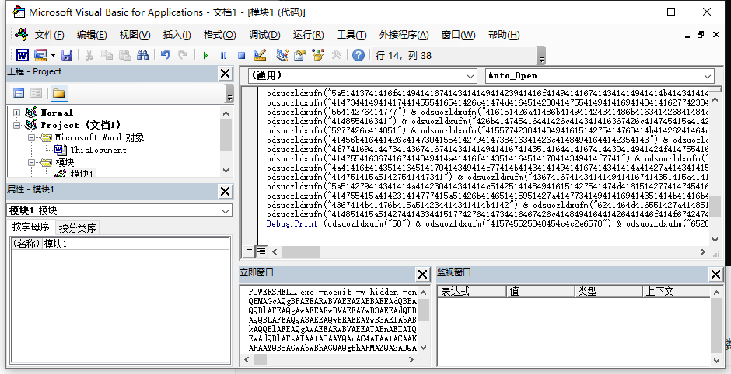The width and height of the screenshot is (731, 374).
Task: Collapse the 模块 folder node
Action: pyautogui.click(x=31, y=162)
